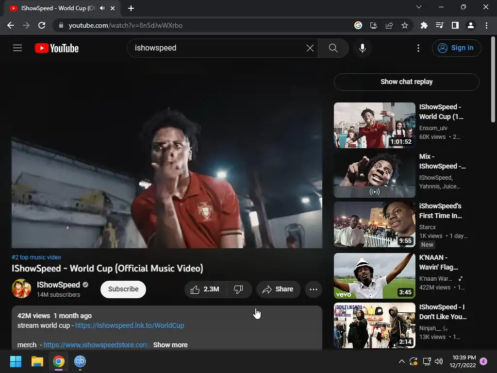Share this page from address bar
Viewport: 497px width, 373px height.
tap(389, 25)
